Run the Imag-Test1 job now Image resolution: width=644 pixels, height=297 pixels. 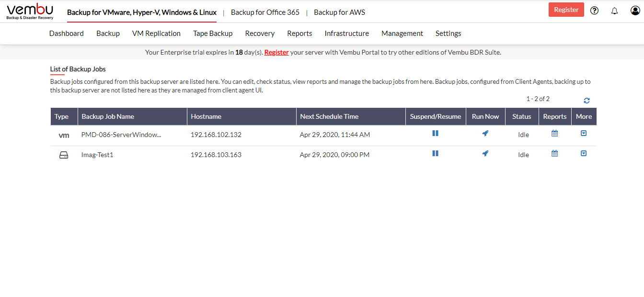(x=485, y=154)
